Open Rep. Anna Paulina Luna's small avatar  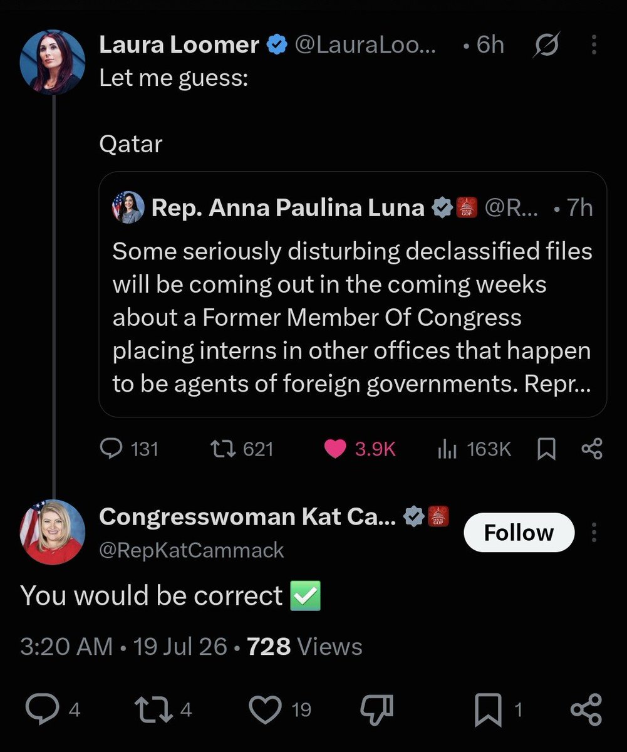click(x=128, y=207)
